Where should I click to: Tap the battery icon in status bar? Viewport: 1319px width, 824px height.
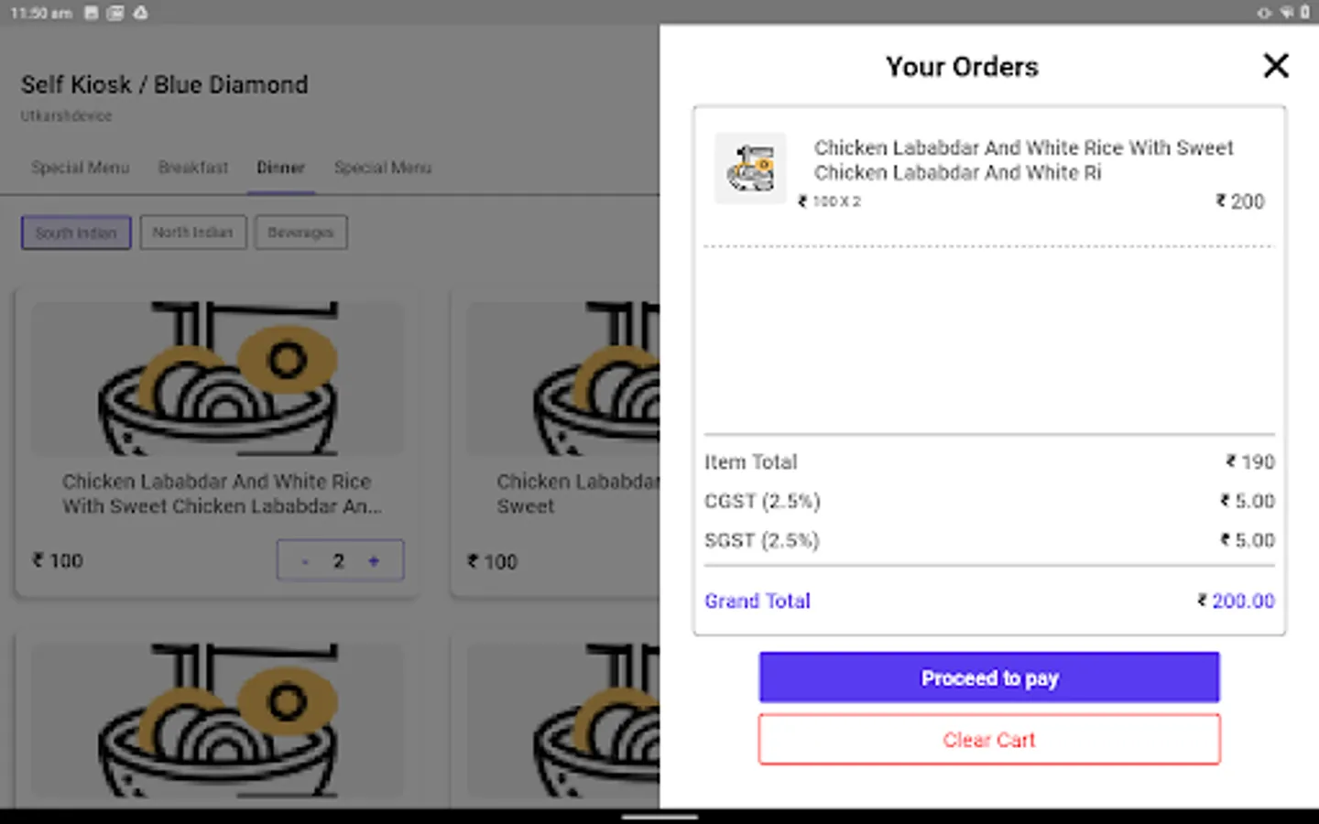click(1305, 13)
